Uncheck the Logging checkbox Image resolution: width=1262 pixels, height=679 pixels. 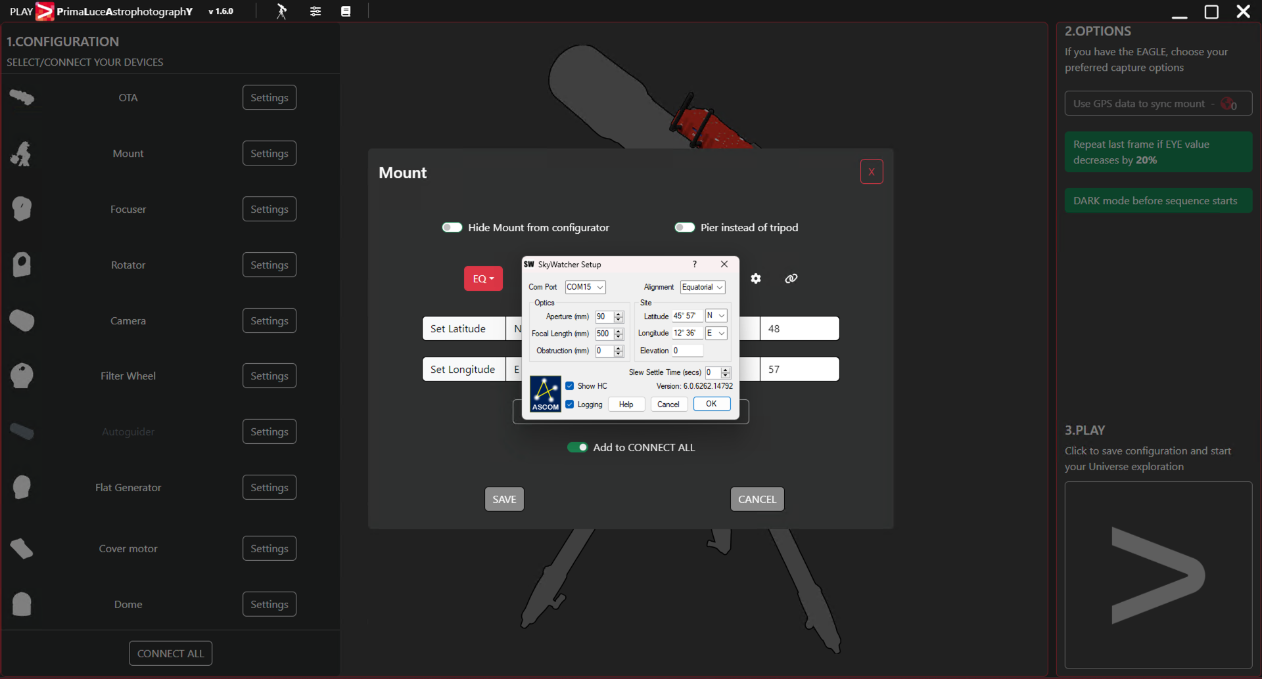570,405
